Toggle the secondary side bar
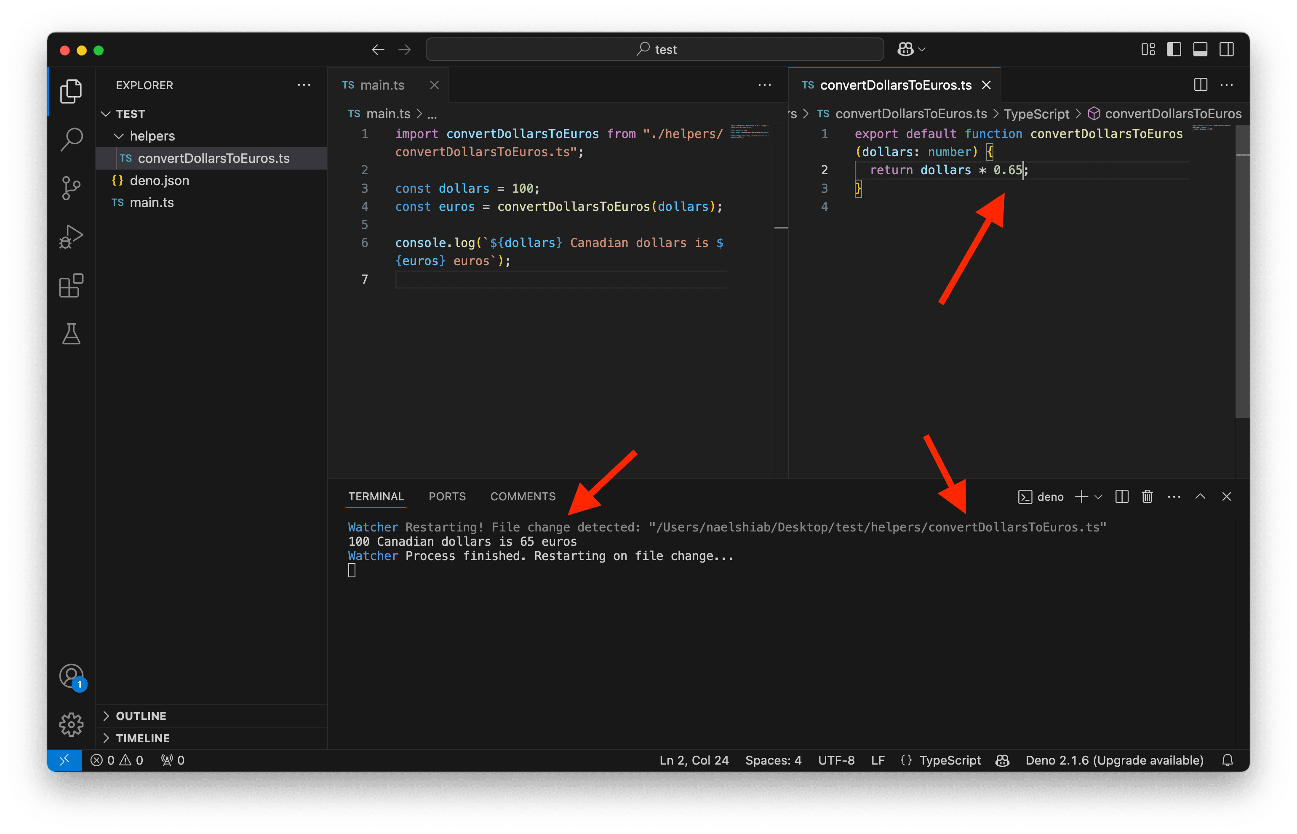Screen dimensions: 1297x834 (x=1227, y=50)
